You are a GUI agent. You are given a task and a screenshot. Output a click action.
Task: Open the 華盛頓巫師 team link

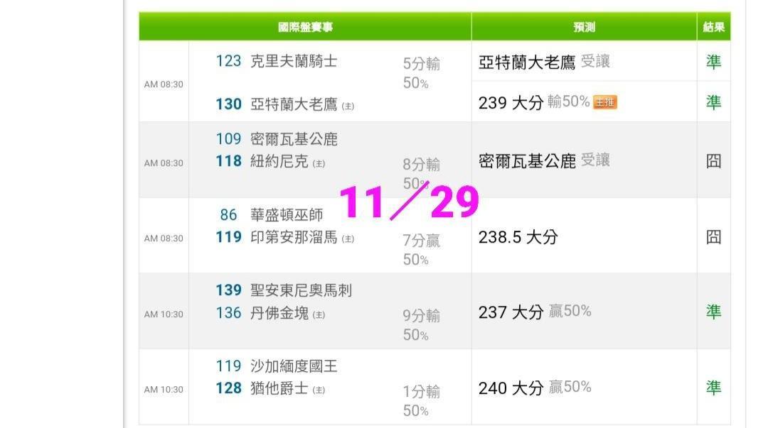point(287,214)
